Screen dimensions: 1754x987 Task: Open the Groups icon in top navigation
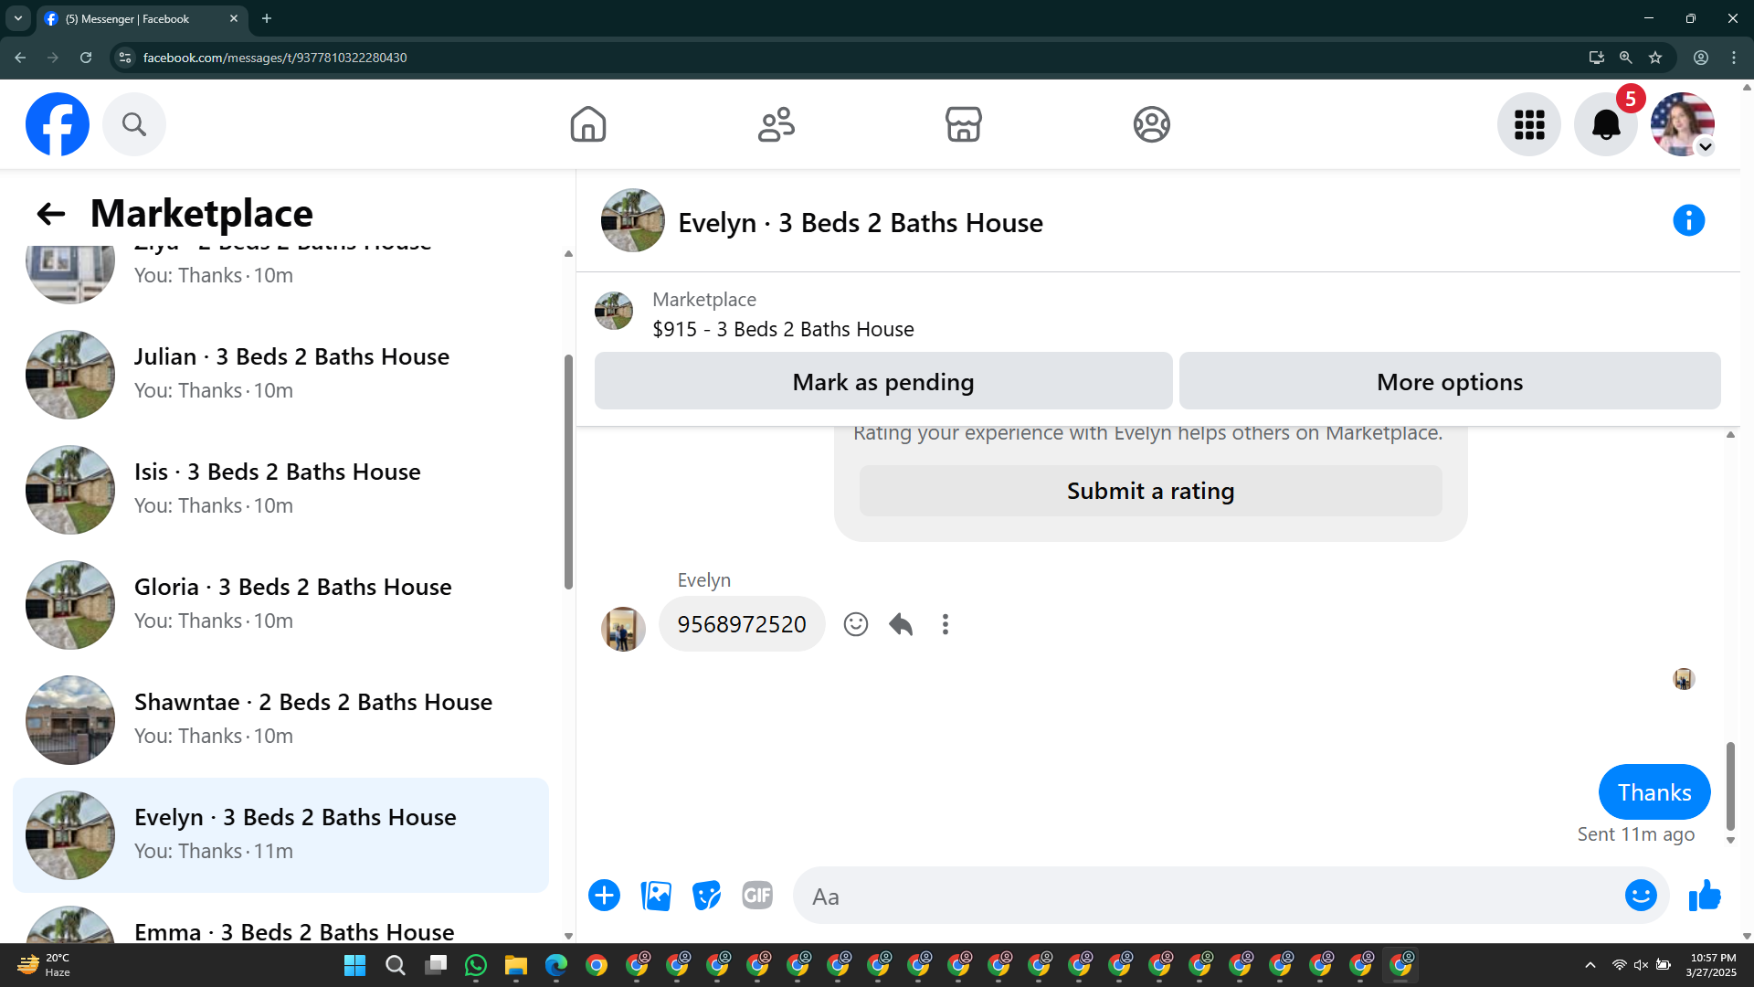(x=1152, y=124)
